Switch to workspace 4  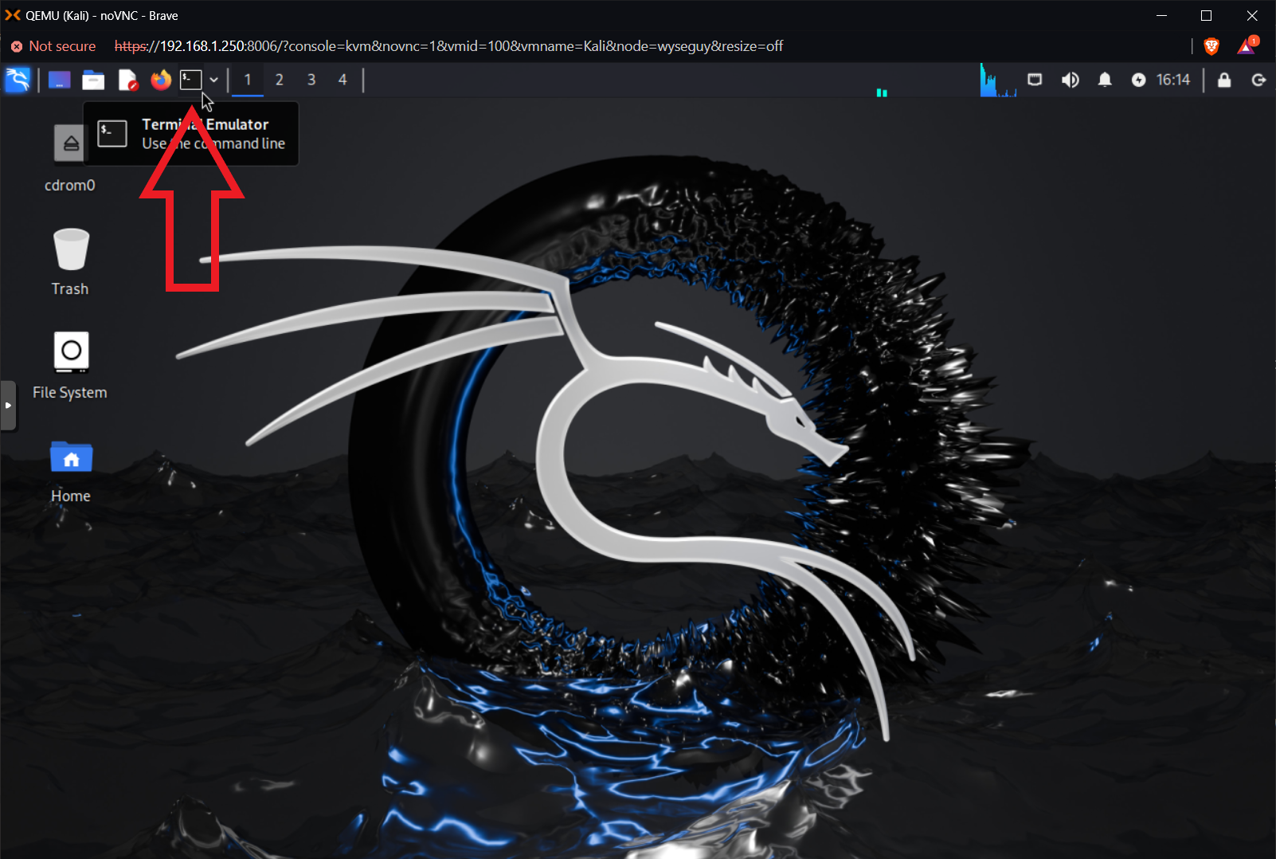pos(342,80)
